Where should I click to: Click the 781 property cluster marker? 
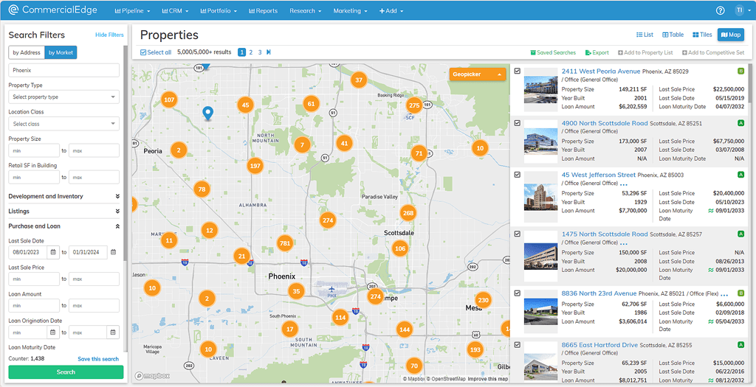pyautogui.click(x=285, y=243)
